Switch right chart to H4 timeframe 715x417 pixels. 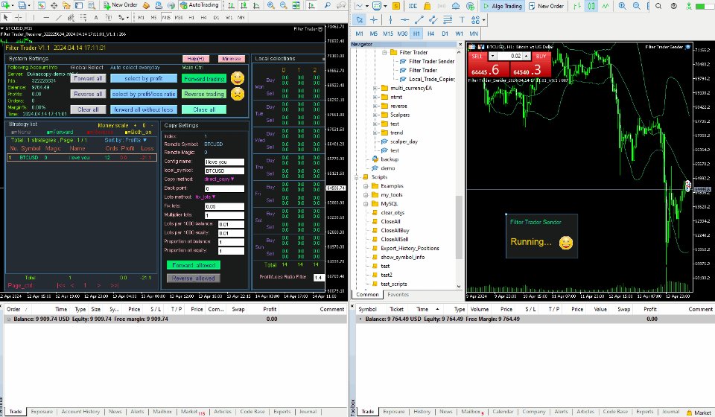pyautogui.click(x=430, y=34)
